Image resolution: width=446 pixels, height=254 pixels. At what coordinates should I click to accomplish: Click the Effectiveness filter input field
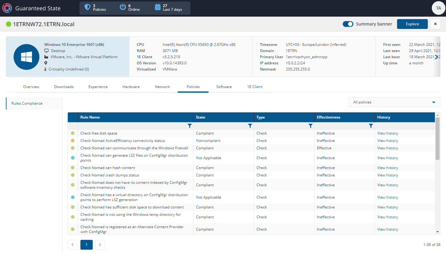[x=341, y=126]
